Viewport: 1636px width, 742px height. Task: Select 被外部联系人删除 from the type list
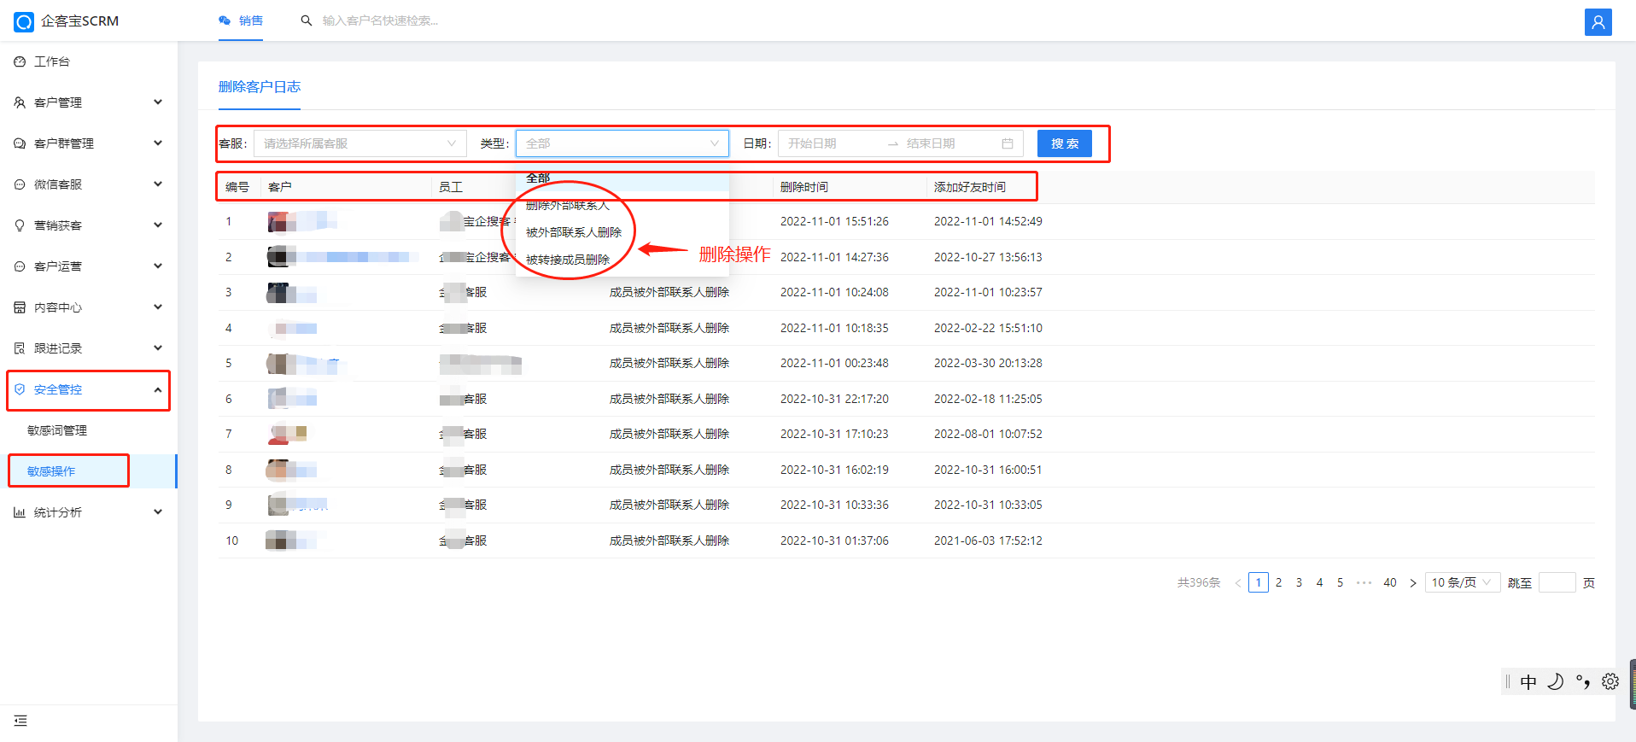pyautogui.click(x=573, y=232)
